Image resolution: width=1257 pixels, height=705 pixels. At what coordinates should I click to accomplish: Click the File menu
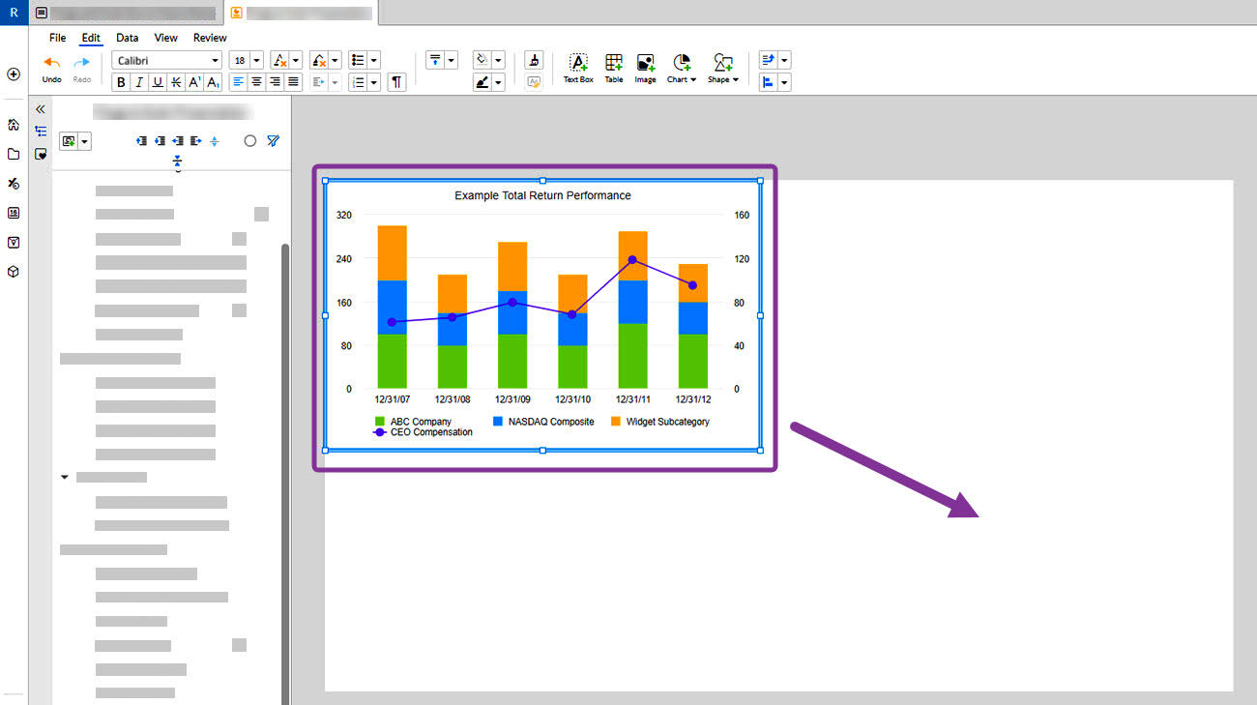click(x=58, y=38)
